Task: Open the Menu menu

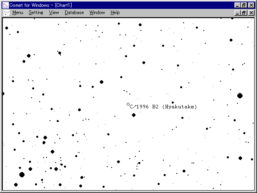Action: (x=18, y=12)
